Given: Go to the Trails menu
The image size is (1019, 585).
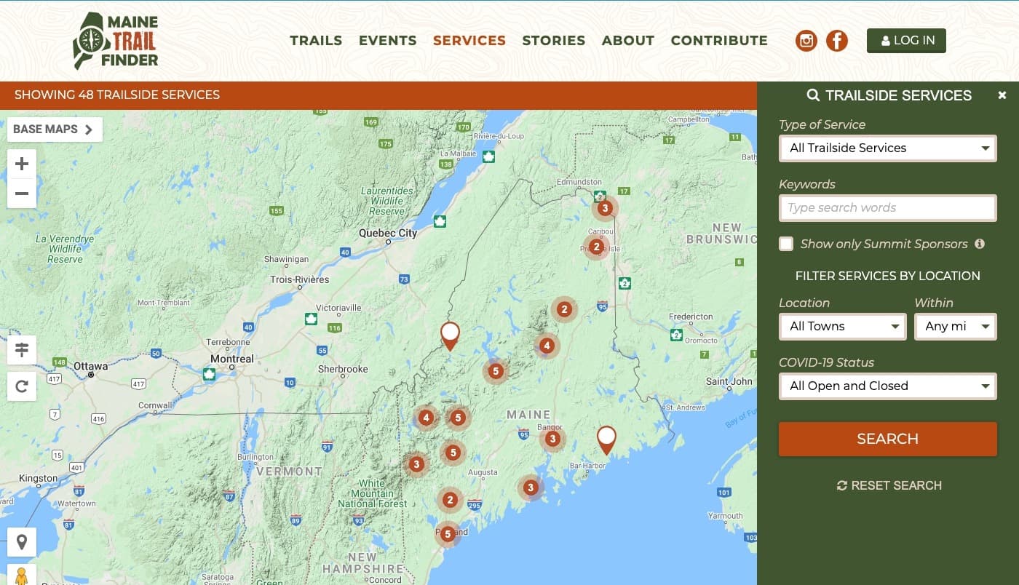Looking at the screenshot, I should coord(316,41).
